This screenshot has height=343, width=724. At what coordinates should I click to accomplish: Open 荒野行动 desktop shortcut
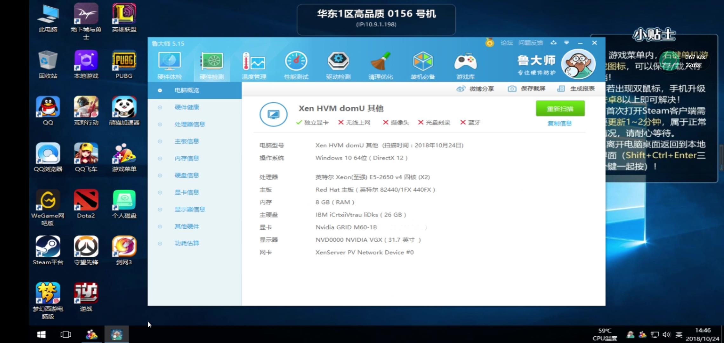(x=86, y=111)
